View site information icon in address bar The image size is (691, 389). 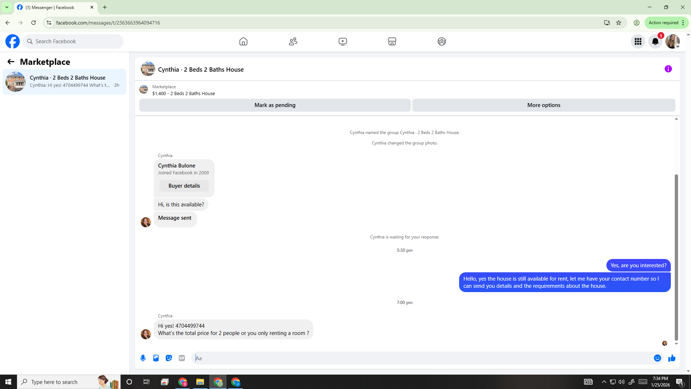click(x=49, y=23)
